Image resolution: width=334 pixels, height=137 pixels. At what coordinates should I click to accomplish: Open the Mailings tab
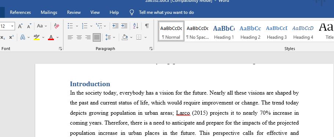coord(49,12)
